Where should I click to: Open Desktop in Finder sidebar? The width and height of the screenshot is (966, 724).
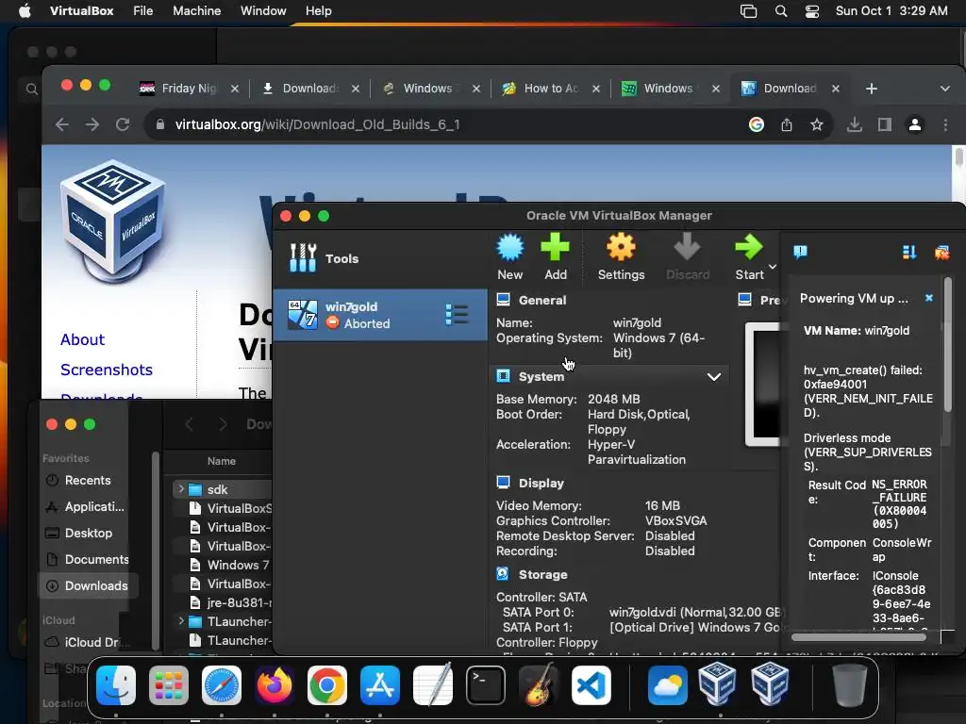click(x=88, y=534)
